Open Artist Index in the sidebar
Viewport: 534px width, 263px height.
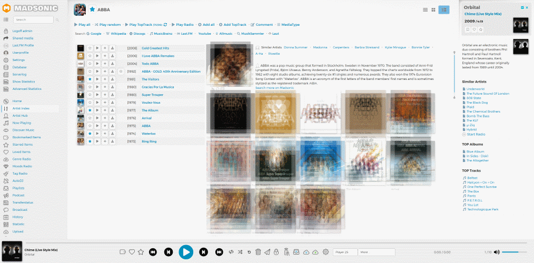click(22, 108)
